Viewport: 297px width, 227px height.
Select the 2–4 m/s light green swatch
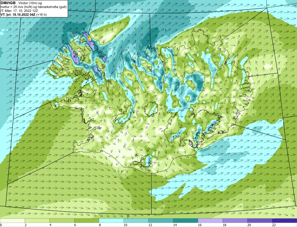[x=37, y=220]
